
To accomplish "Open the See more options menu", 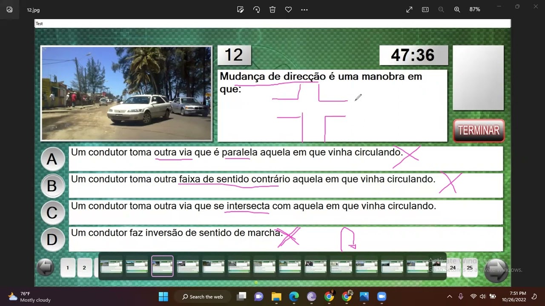I will 304,9.
